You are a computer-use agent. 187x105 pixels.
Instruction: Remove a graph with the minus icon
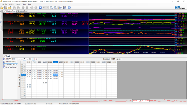(22, 59)
